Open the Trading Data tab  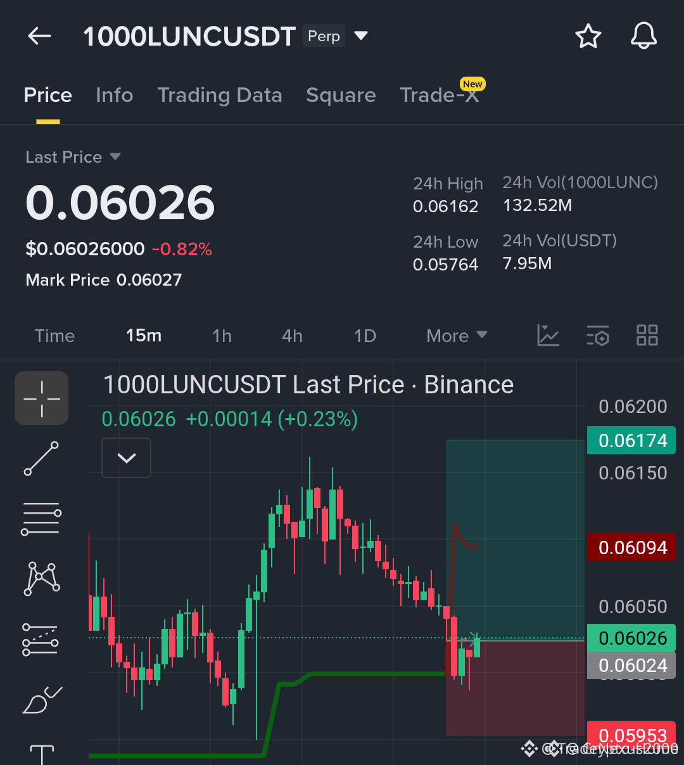coord(220,95)
